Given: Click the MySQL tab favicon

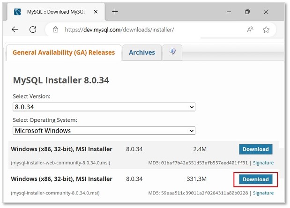Looking at the screenshot, I should [17, 12].
